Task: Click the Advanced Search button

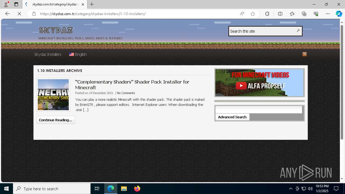Action: pos(232,117)
